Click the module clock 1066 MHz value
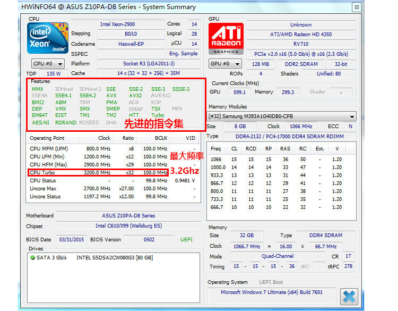This screenshot has height=311, width=398. 301,127
